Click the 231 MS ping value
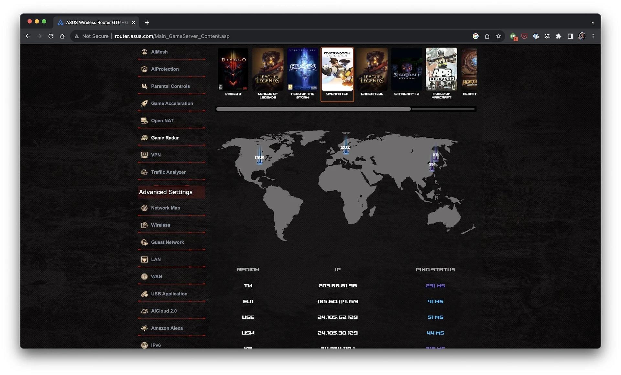621x375 pixels. coord(435,286)
